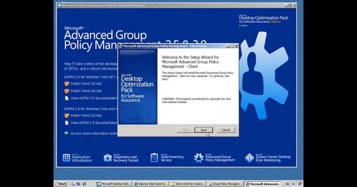Go to Home in the Desktop Optimization Pack launcher
The height and width of the screenshot is (187, 357).
[x=244, y=26]
